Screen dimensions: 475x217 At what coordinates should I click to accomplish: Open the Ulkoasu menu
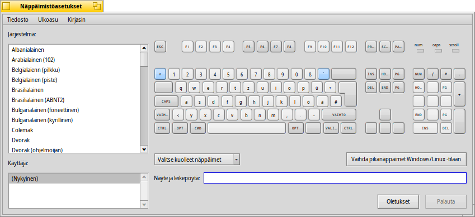tap(48, 20)
